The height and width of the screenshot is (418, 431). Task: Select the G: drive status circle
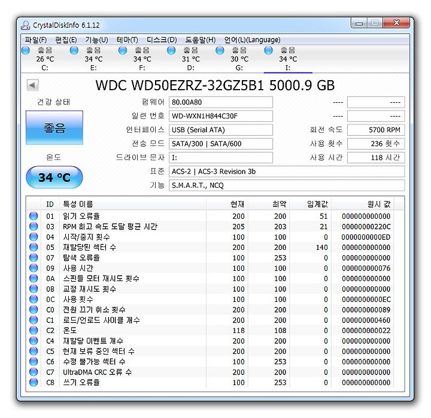220,51
